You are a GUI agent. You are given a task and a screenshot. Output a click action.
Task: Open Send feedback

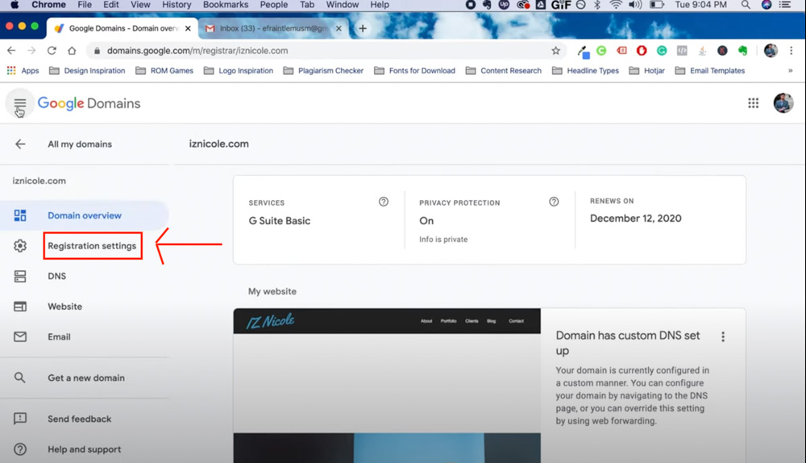(x=79, y=419)
